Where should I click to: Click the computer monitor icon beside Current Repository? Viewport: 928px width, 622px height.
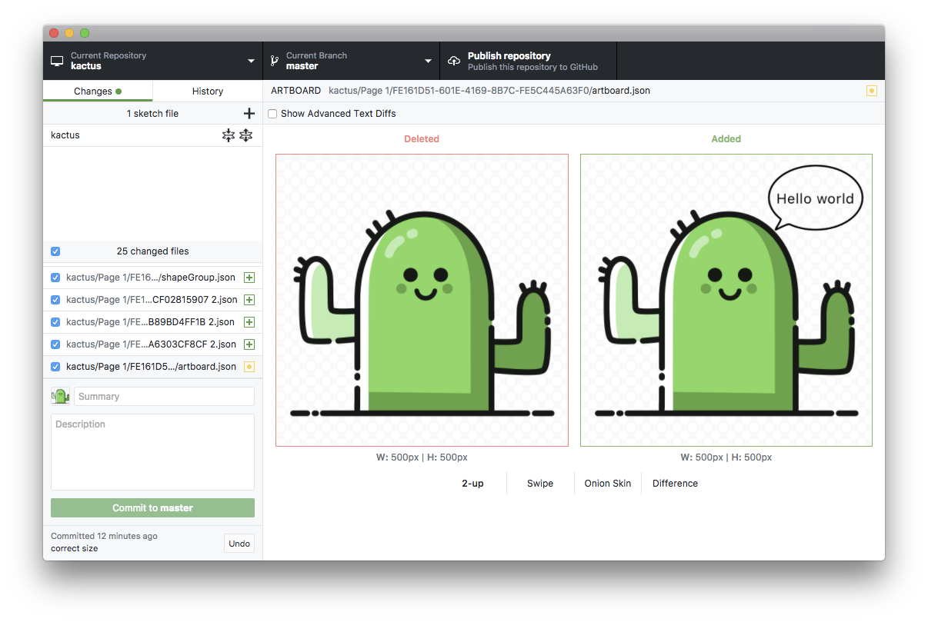(x=57, y=61)
